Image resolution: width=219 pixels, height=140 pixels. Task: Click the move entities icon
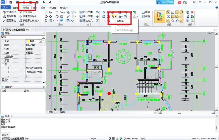click(104, 12)
